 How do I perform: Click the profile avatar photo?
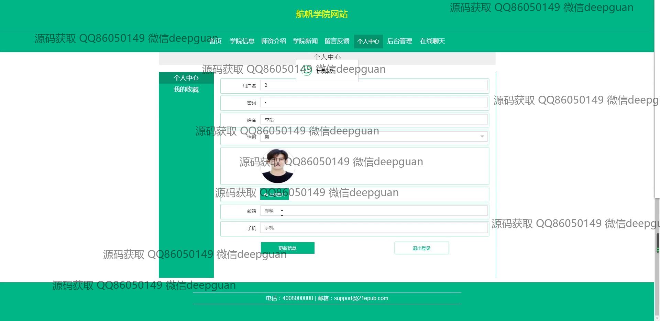tap(277, 166)
